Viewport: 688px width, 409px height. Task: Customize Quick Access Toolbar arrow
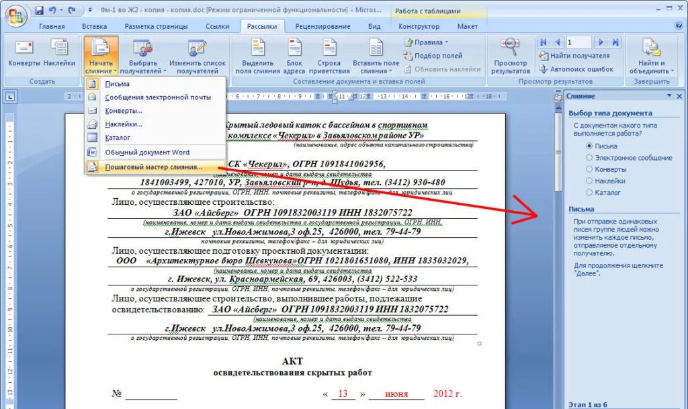(90, 9)
